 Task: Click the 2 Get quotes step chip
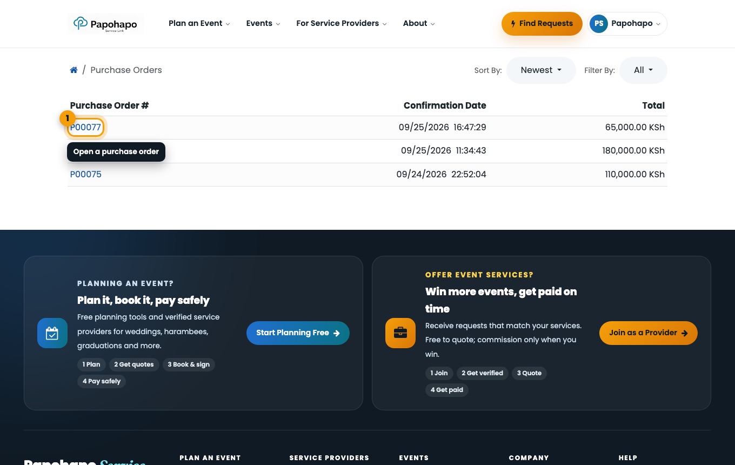tap(134, 364)
